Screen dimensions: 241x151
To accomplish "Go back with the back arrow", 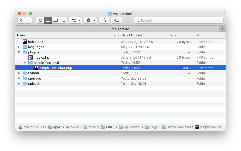I will pos(21,20).
